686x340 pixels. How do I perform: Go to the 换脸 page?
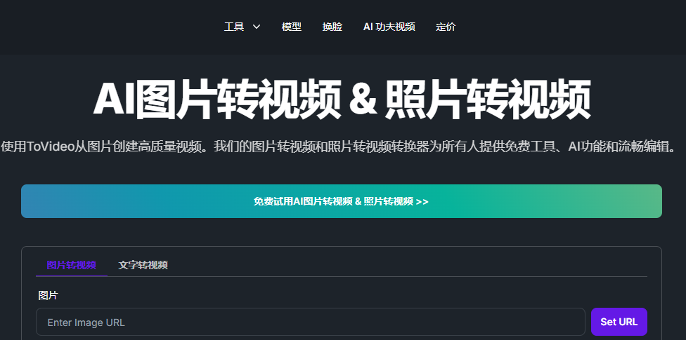pos(332,27)
